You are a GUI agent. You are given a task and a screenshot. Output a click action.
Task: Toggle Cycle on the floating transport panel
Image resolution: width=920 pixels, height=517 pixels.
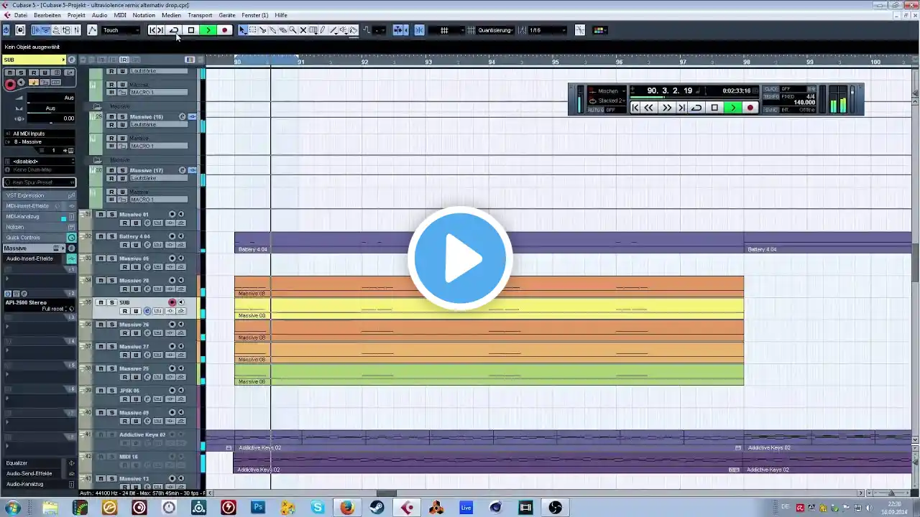click(x=696, y=108)
